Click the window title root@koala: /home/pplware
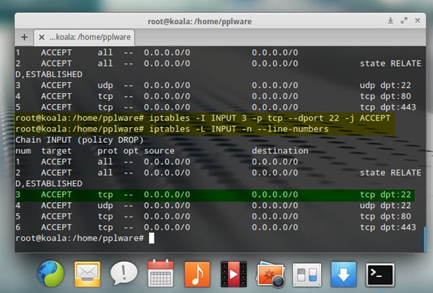This screenshot has height=293, width=433. pos(200,22)
